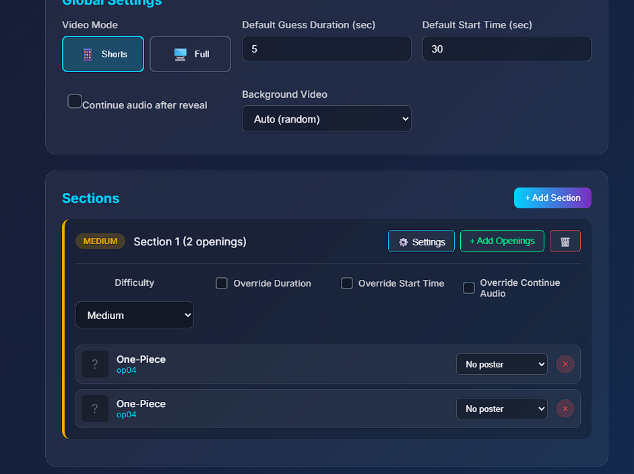The width and height of the screenshot is (634, 474).
Task: Tick the Override Start Time checkbox
Action: point(347,283)
